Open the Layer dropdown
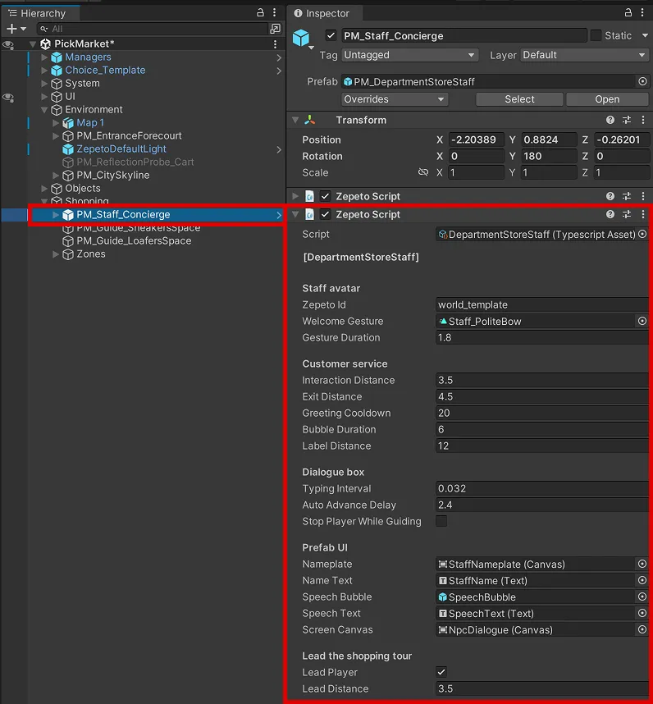Screen dimensions: 653x704 585,55
